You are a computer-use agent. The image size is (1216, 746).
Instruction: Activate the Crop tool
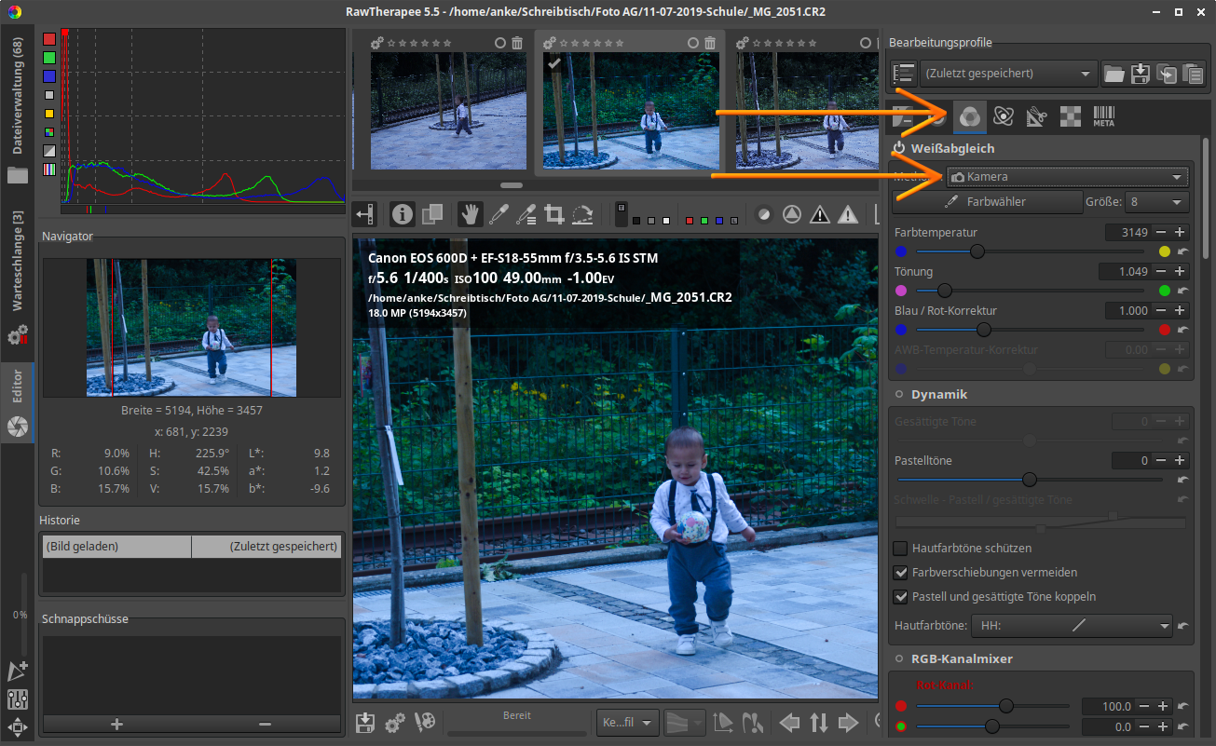(x=554, y=214)
